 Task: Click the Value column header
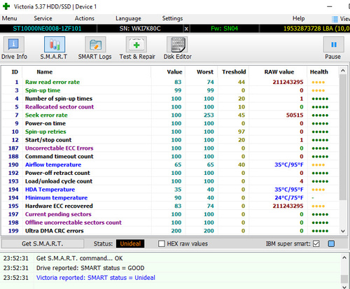tap(174, 72)
